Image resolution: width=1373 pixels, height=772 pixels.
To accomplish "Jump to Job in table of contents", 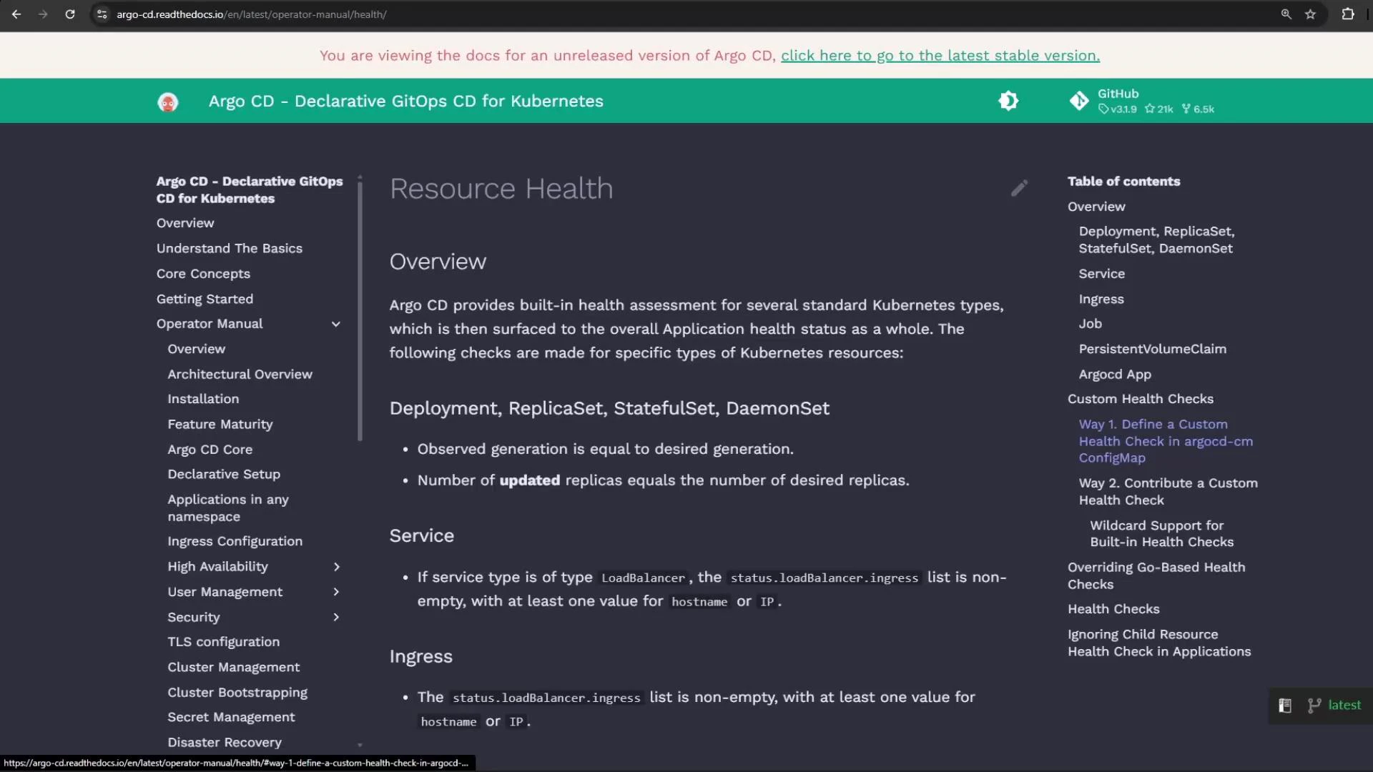I will (x=1090, y=324).
